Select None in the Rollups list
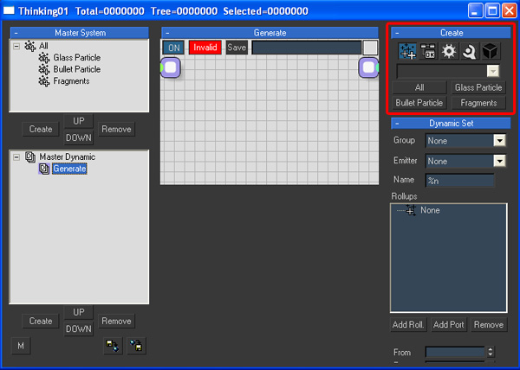This screenshot has width=520, height=370. point(430,210)
